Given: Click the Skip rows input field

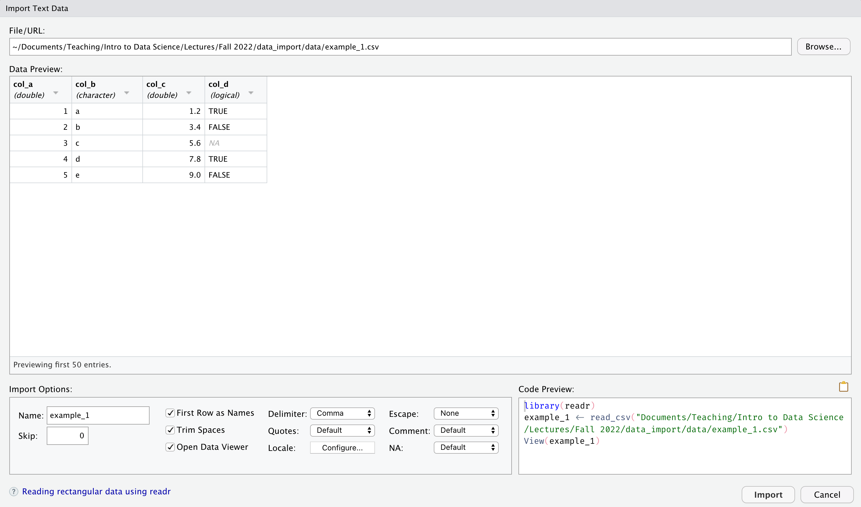Looking at the screenshot, I should tap(67, 436).
